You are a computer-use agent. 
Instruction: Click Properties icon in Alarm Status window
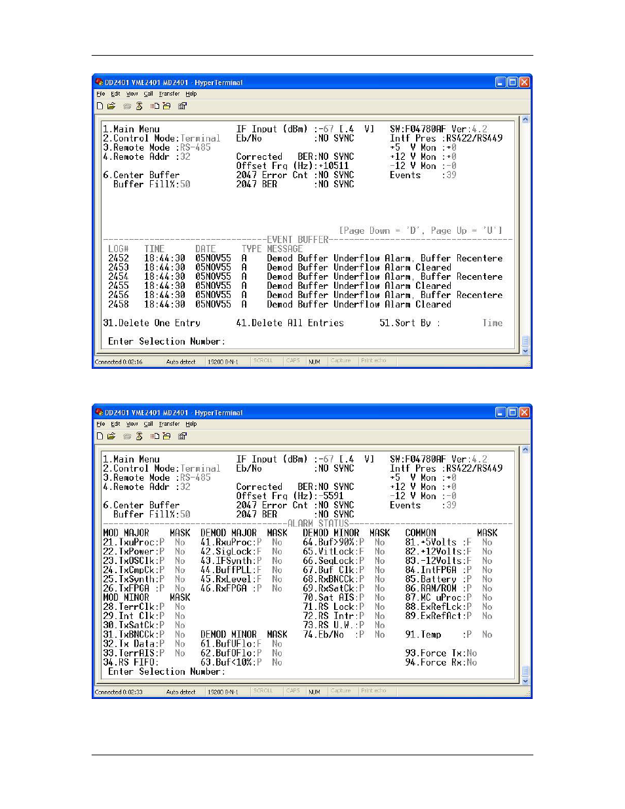(182, 436)
